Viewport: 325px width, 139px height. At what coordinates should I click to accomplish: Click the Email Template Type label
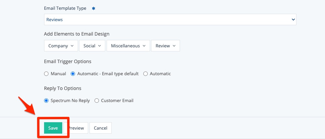click(x=65, y=8)
